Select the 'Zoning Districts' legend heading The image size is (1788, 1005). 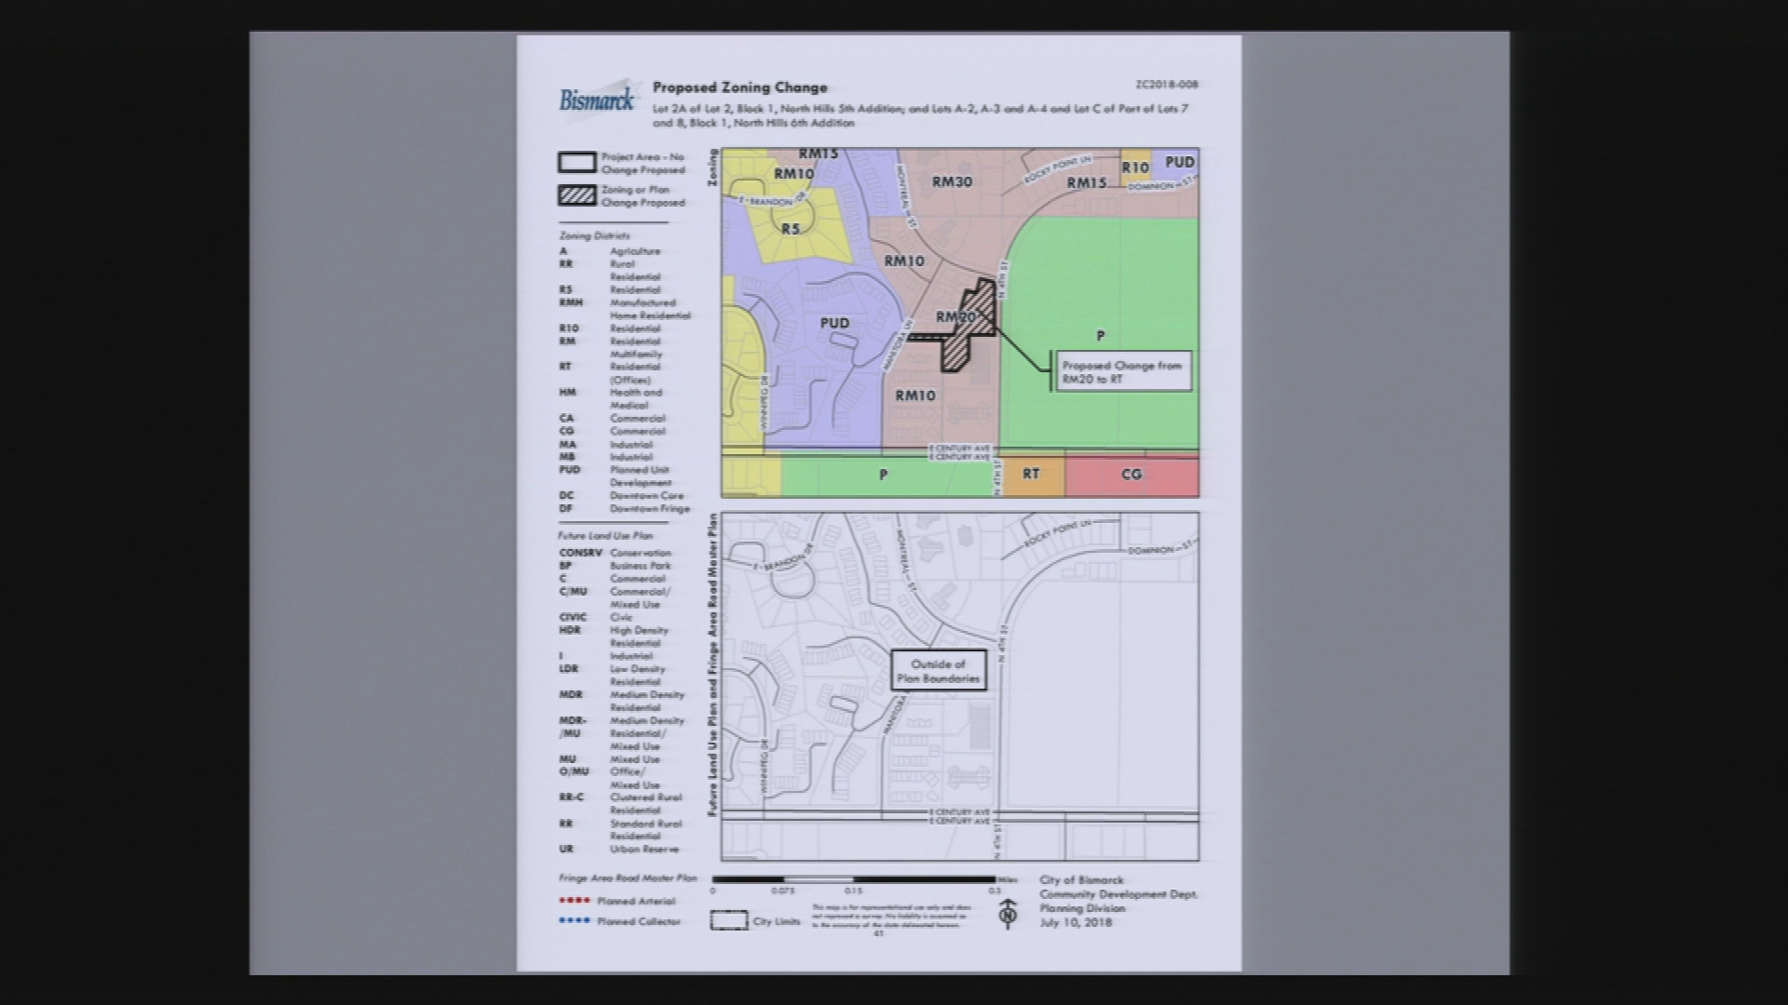click(594, 236)
